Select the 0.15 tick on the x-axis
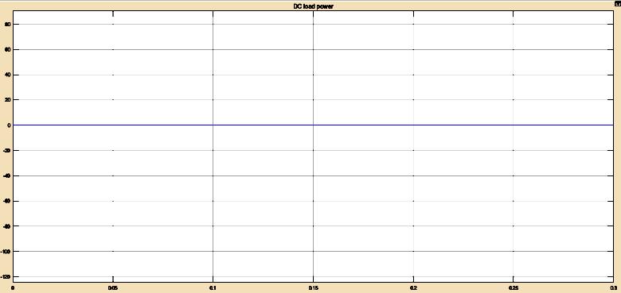 [x=313, y=288]
